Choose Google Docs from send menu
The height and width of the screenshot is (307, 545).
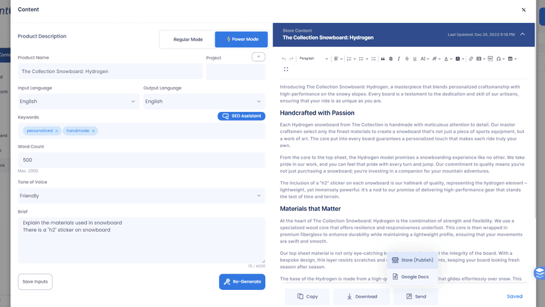412,277
